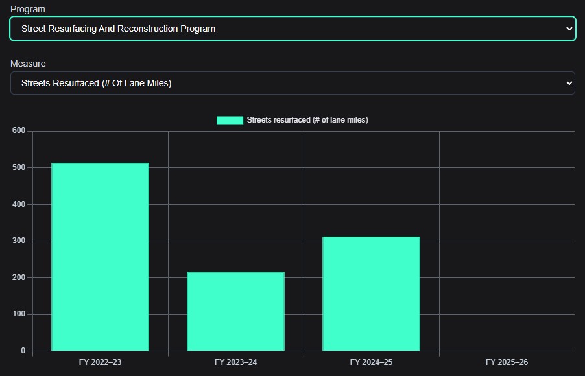Click the chevron arrow on Measure select
Screen dimensions: 585x376
tap(569, 83)
